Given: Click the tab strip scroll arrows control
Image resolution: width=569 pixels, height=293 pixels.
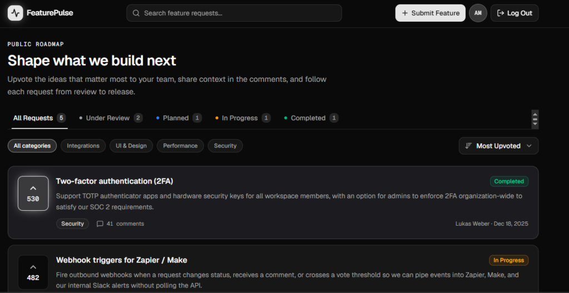Looking at the screenshot, I should pos(535,119).
